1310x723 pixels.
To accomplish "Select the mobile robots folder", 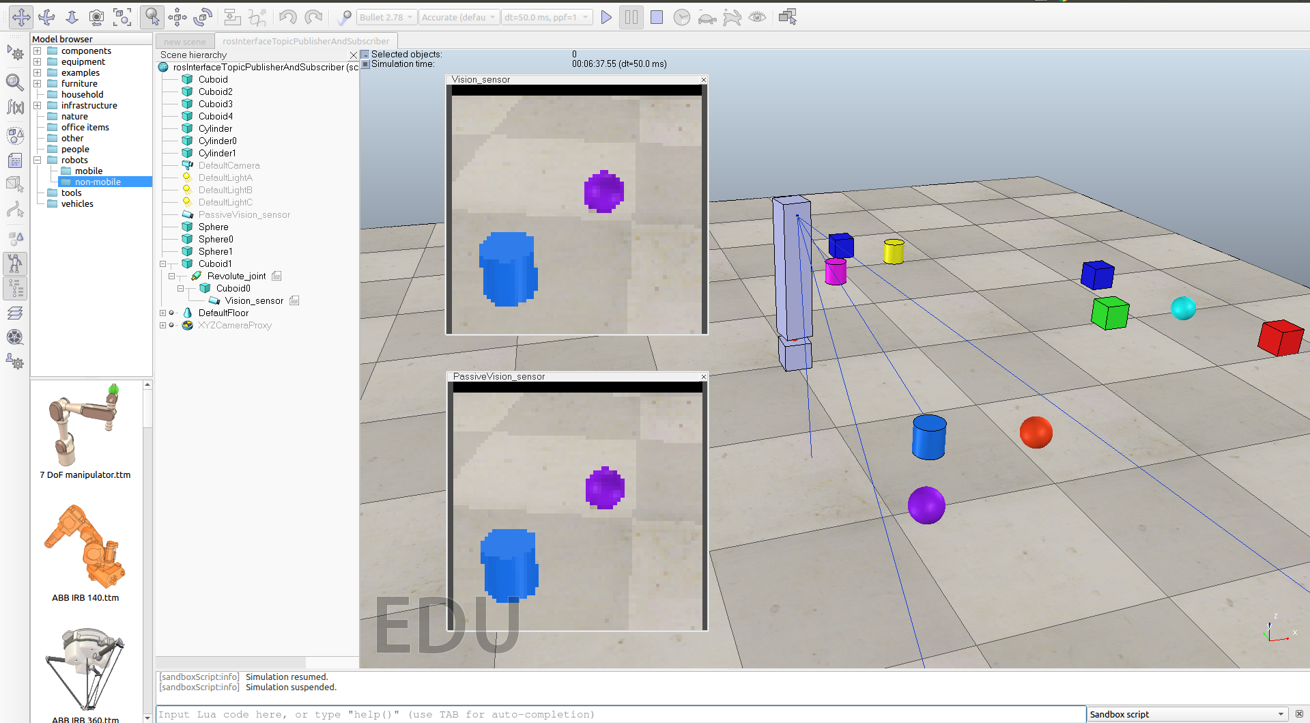I will [89, 171].
